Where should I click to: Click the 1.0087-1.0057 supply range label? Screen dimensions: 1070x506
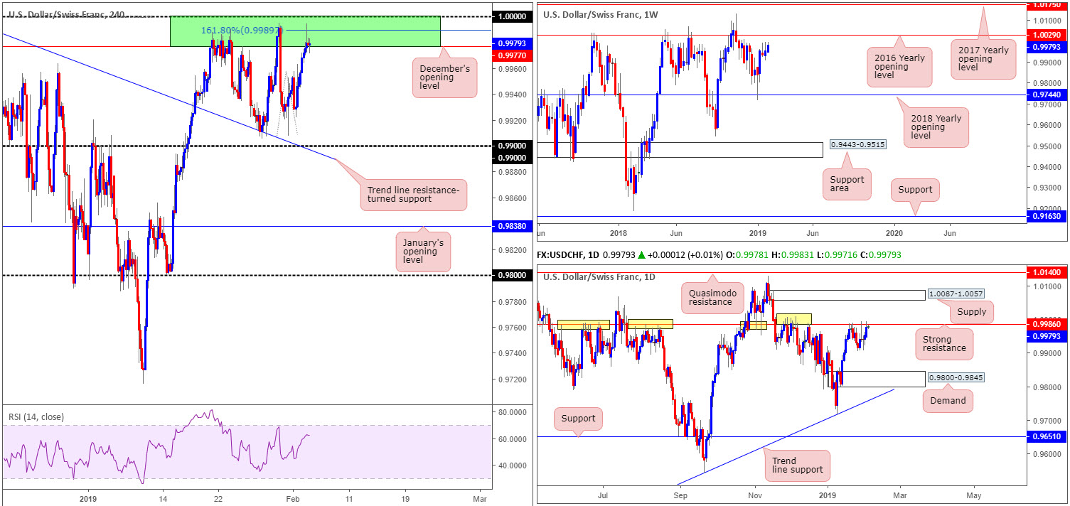tap(956, 293)
